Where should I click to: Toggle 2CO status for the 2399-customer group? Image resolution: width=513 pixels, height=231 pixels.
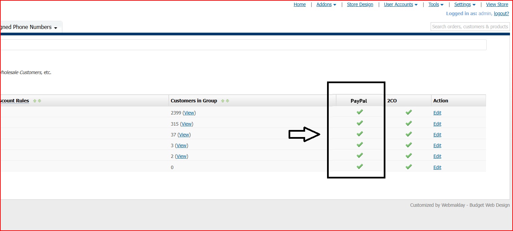[x=409, y=112]
